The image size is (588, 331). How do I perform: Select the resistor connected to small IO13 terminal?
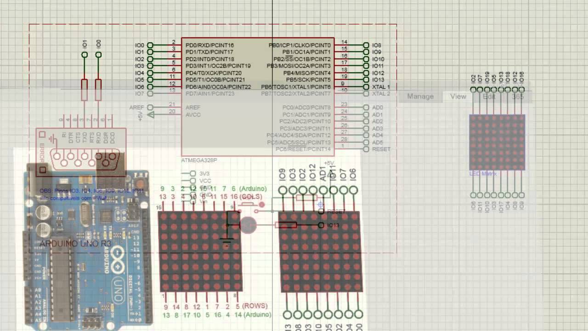pos(286,225)
